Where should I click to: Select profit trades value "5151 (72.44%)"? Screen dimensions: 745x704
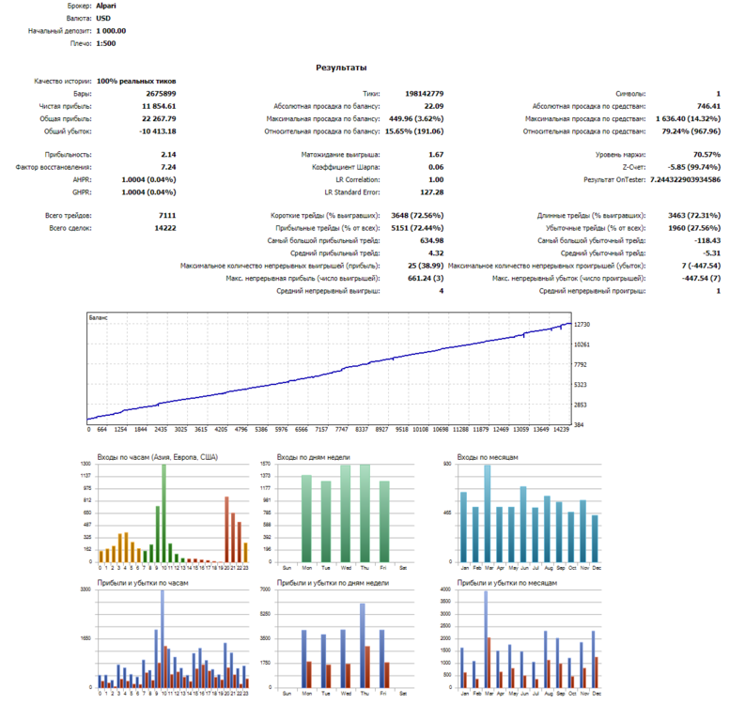[x=417, y=228]
